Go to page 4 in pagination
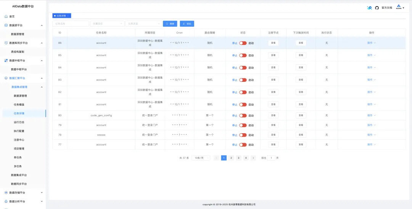Screen dimensions: 412x209 (246, 158)
